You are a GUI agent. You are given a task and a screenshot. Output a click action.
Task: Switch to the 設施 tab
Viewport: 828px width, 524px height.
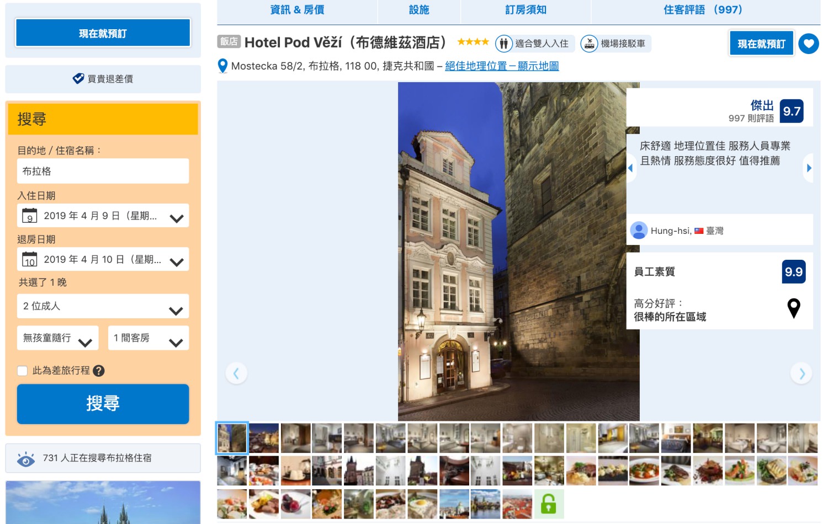[419, 10]
